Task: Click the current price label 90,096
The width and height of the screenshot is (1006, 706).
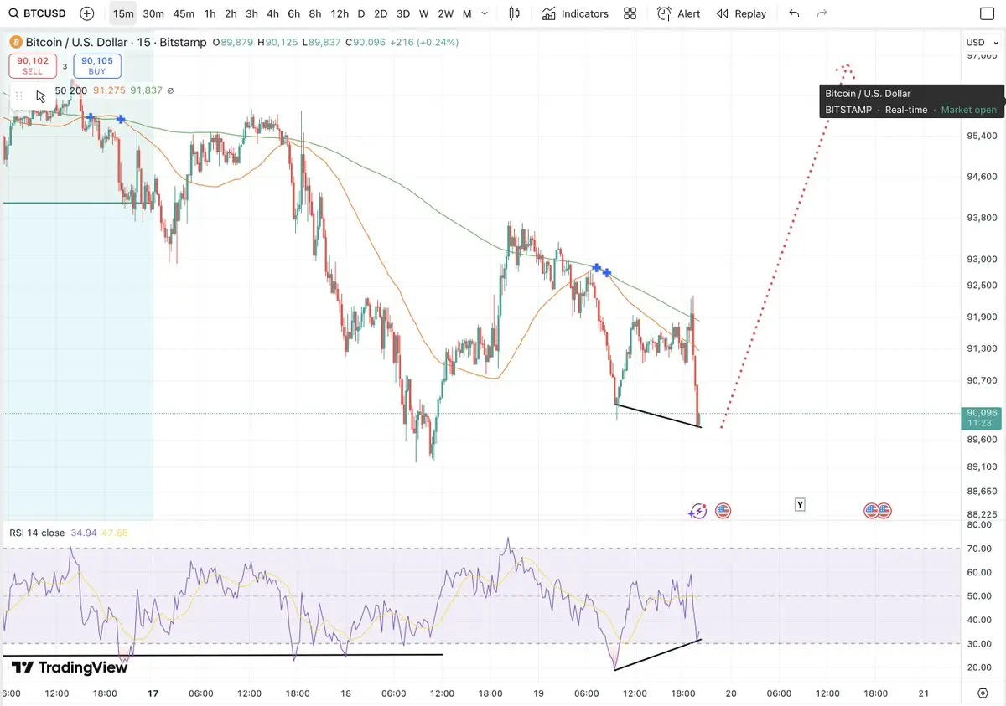Action: click(x=982, y=418)
